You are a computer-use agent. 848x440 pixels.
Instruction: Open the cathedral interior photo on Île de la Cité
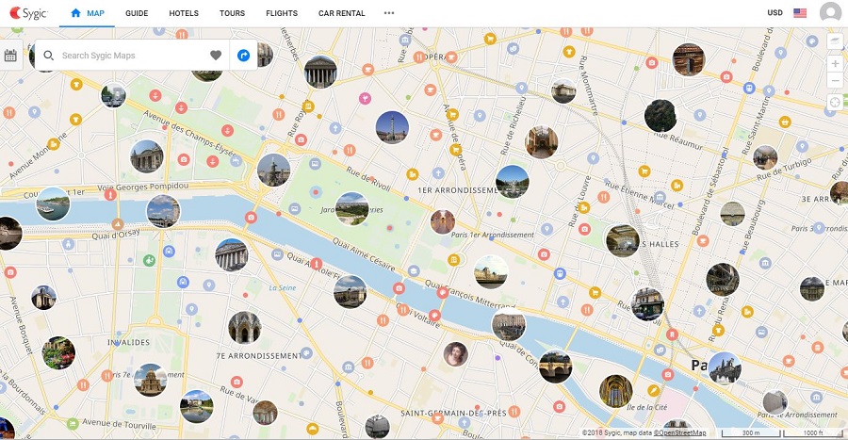(x=616, y=391)
